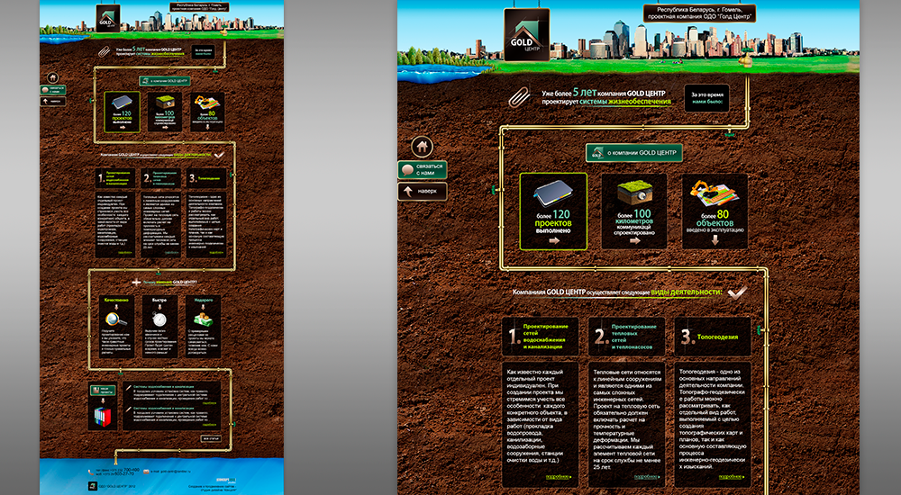Click the 'более 120 проектов выполнено' text
This screenshot has height=495, width=901.
point(554,222)
